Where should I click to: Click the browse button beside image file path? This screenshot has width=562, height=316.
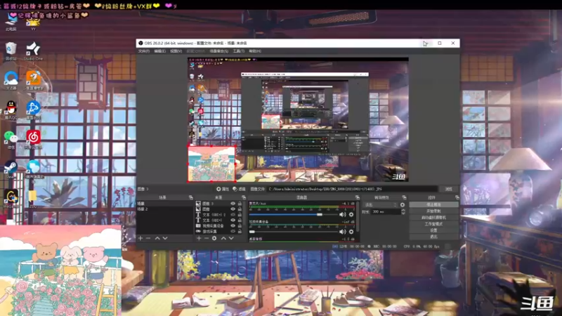tap(449, 189)
